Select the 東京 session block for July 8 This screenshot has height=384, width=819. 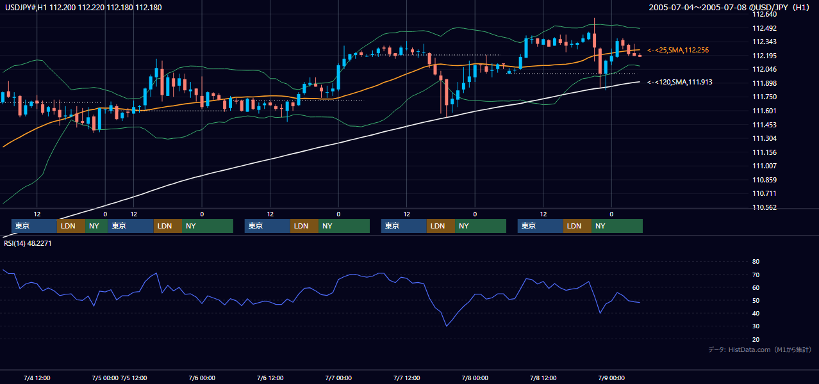click(x=540, y=226)
